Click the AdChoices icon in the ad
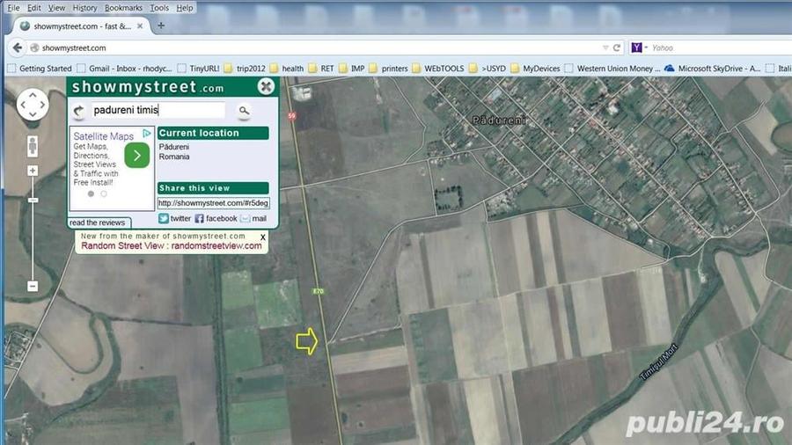This screenshot has height=445, width=792. (146, 133)
